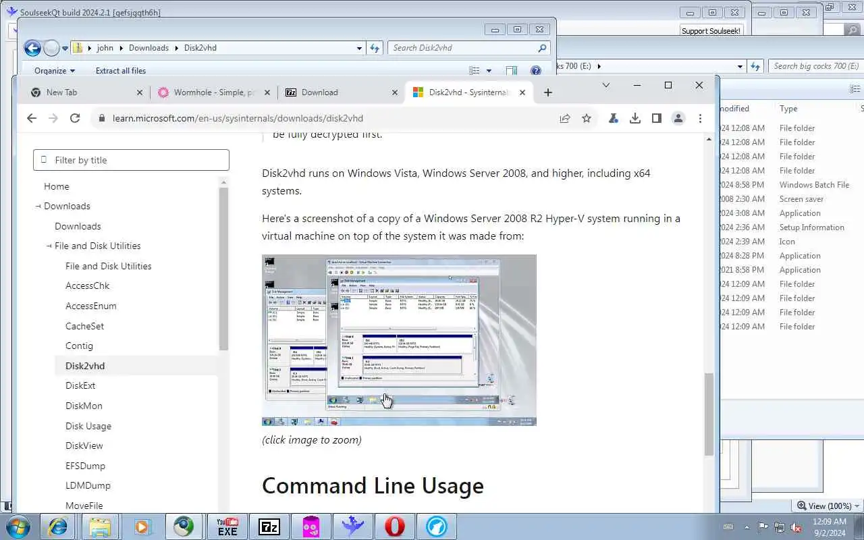
Task: Open Chrome three-dot menu
Action: pyautogui.click(x=700, y=118)
